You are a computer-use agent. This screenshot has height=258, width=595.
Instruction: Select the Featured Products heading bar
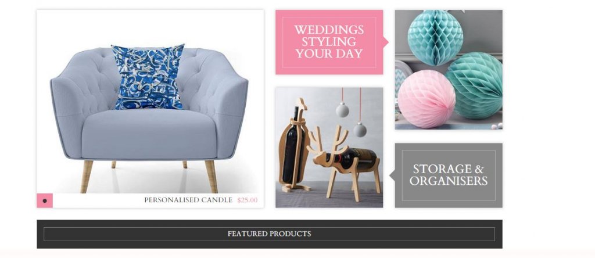point(270,234)
